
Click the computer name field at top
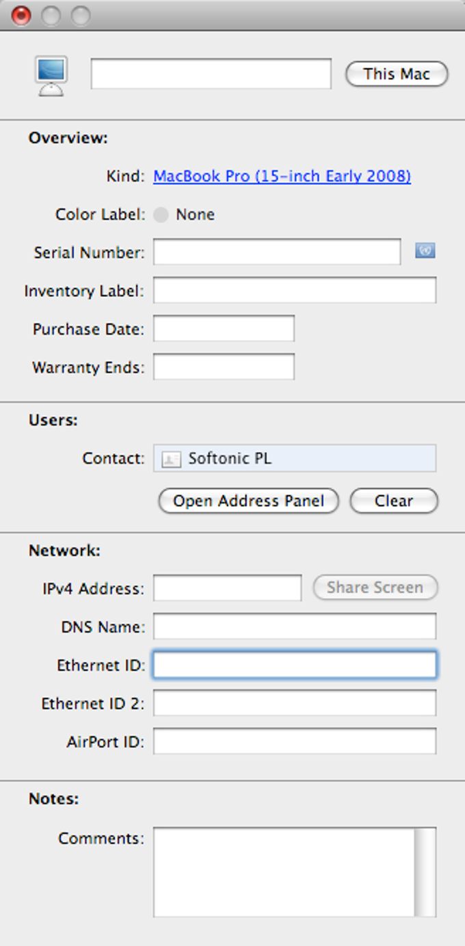coord(211,74)
